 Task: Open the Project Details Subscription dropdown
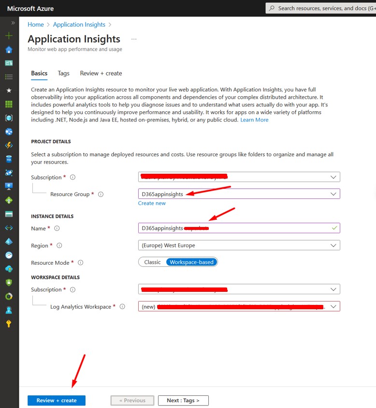[x=239, y=177]
